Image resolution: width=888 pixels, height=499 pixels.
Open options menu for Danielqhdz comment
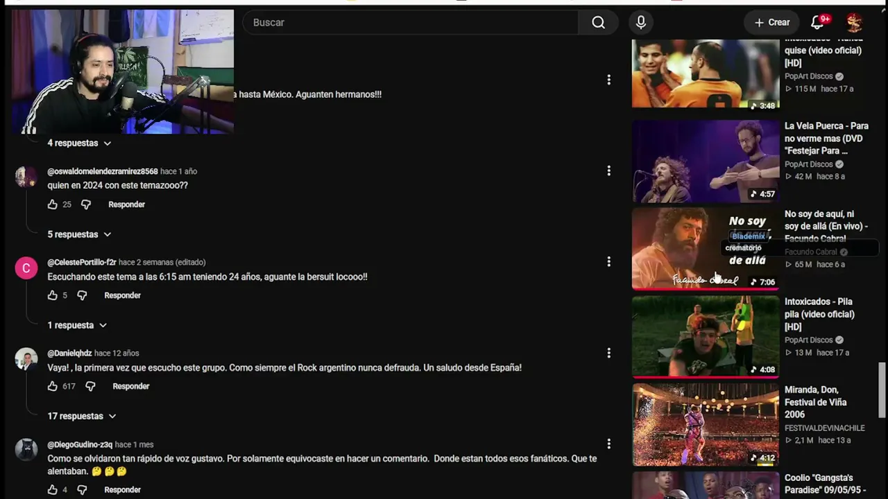tap(608, 353)
